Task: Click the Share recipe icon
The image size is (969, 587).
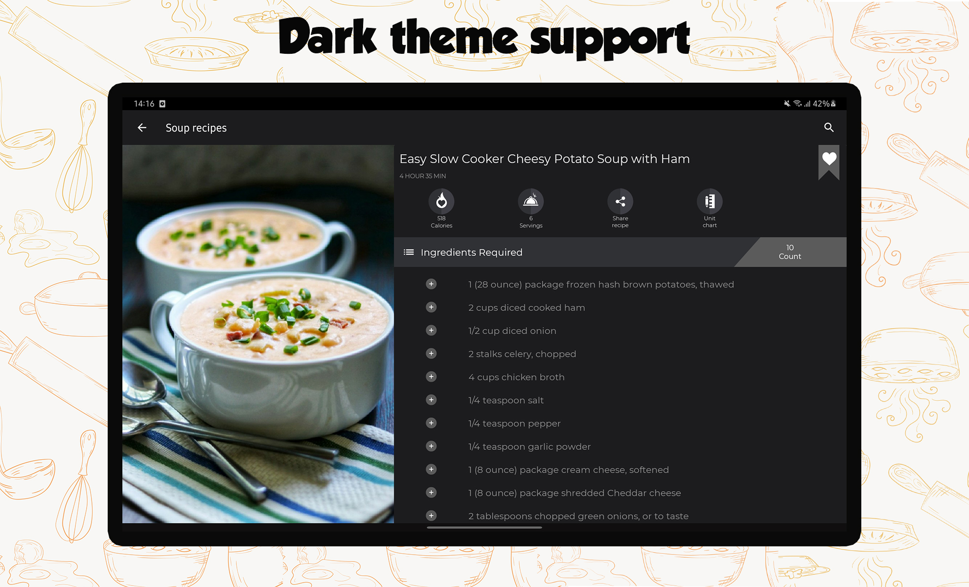Action: click(x=620, y=201)
